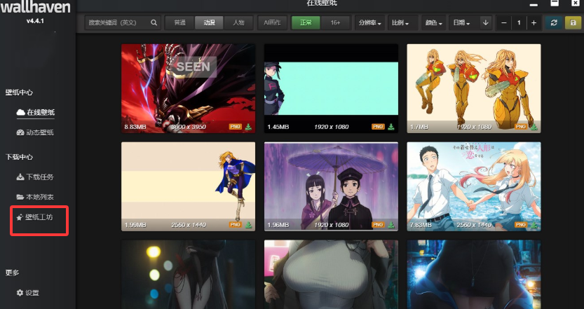Download the 8.83MB red wallpaper
Viewport: 584px width, 309px height.
(x=249, y=127)
